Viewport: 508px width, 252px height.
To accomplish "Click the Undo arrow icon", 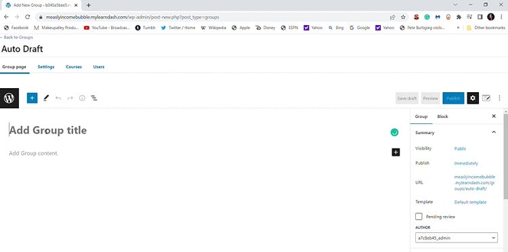I will (x=58, y=98).
